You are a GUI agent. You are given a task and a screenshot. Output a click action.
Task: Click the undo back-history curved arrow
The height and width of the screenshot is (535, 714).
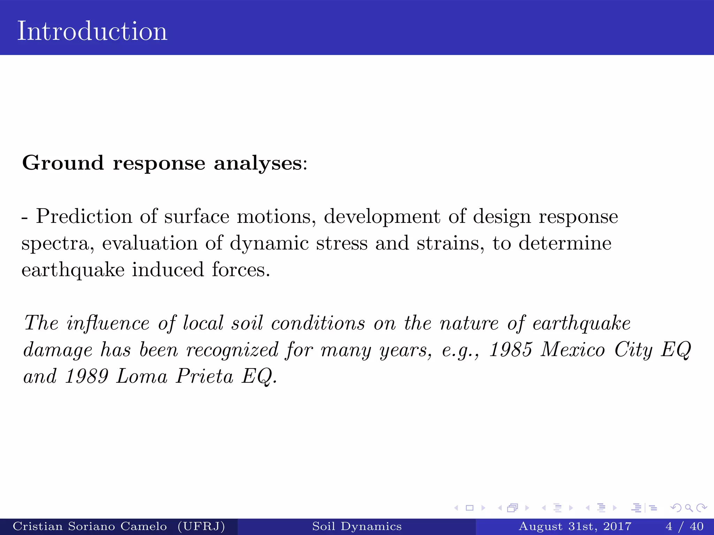[x=676, y=508]
